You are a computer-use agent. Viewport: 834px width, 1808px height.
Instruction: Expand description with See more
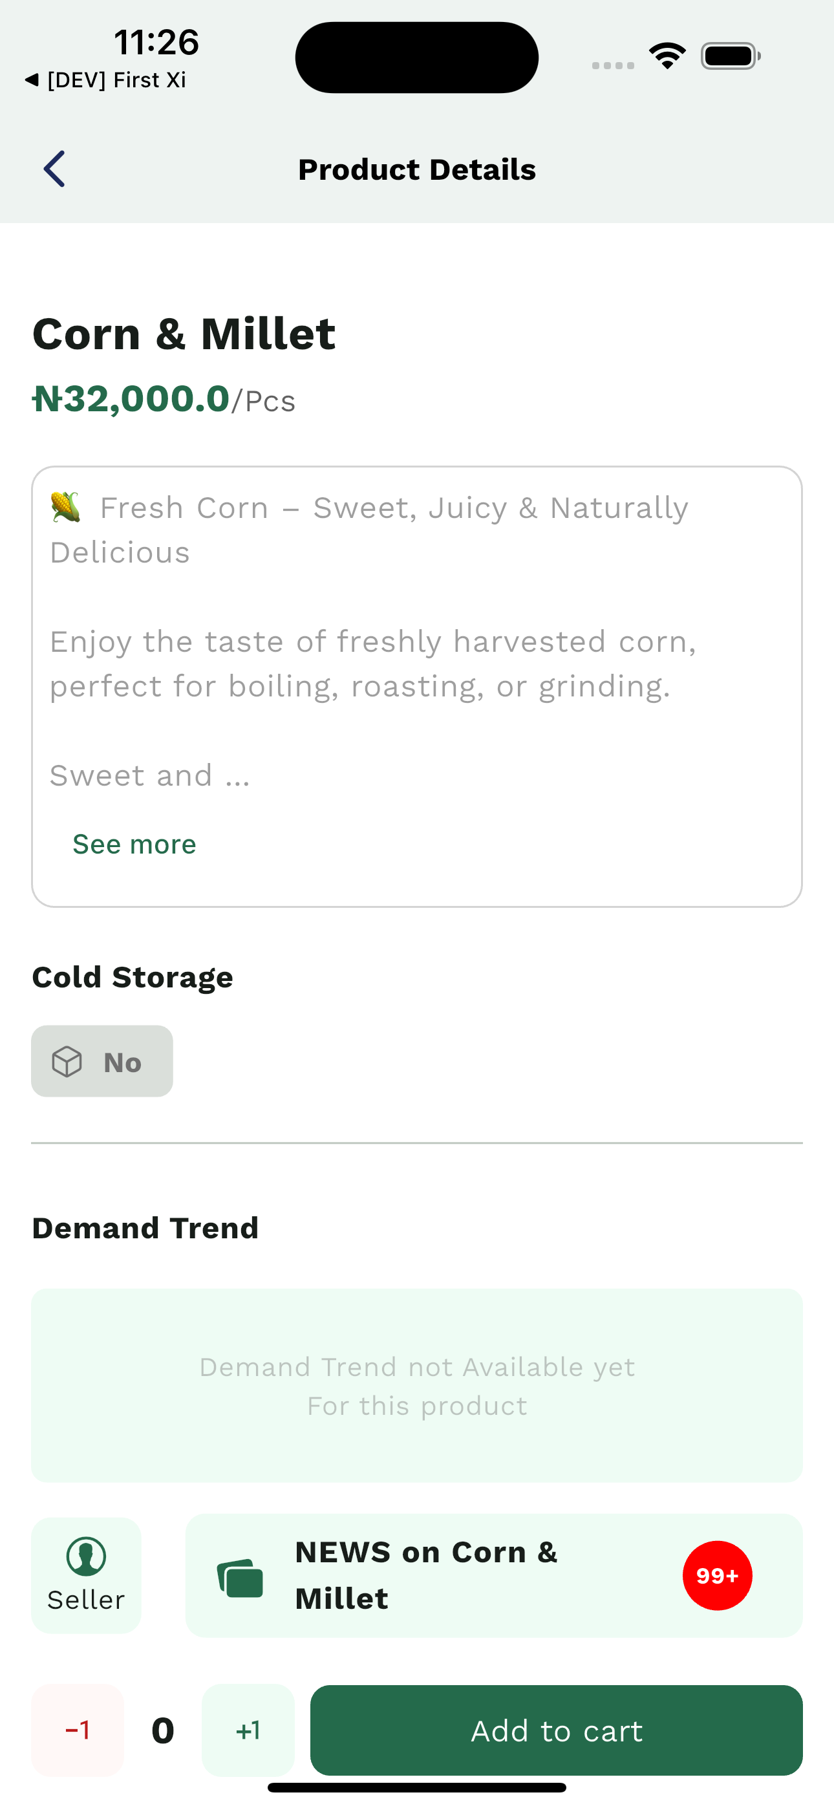(x=134, y=844)
